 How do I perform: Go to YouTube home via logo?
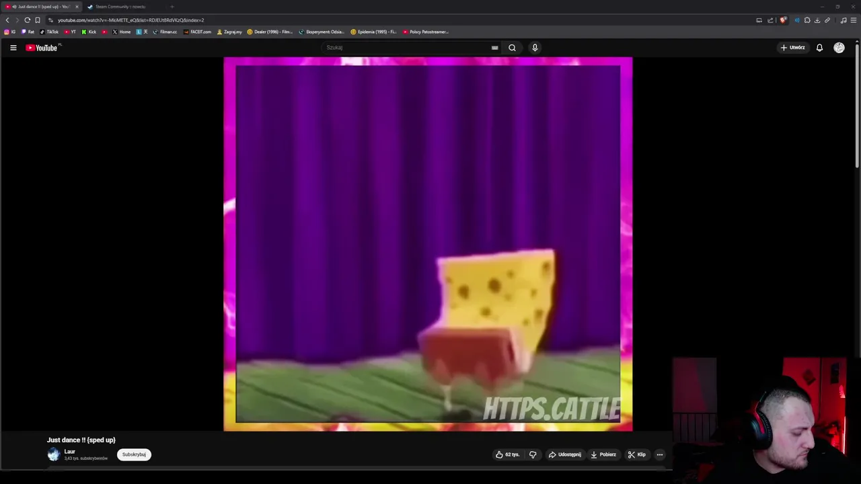click(43, 48)
